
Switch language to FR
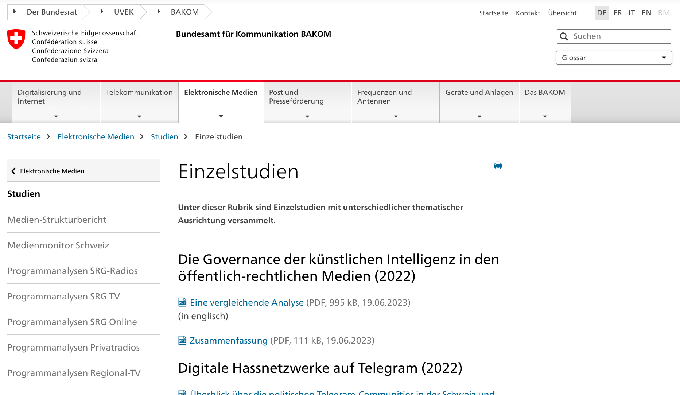[x=617, y=13]
